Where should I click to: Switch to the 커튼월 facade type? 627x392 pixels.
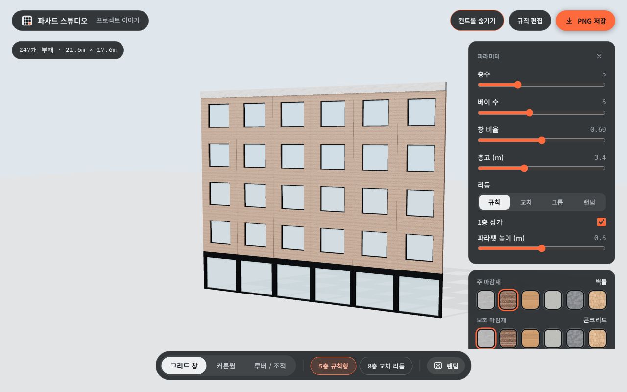[226, 366]
